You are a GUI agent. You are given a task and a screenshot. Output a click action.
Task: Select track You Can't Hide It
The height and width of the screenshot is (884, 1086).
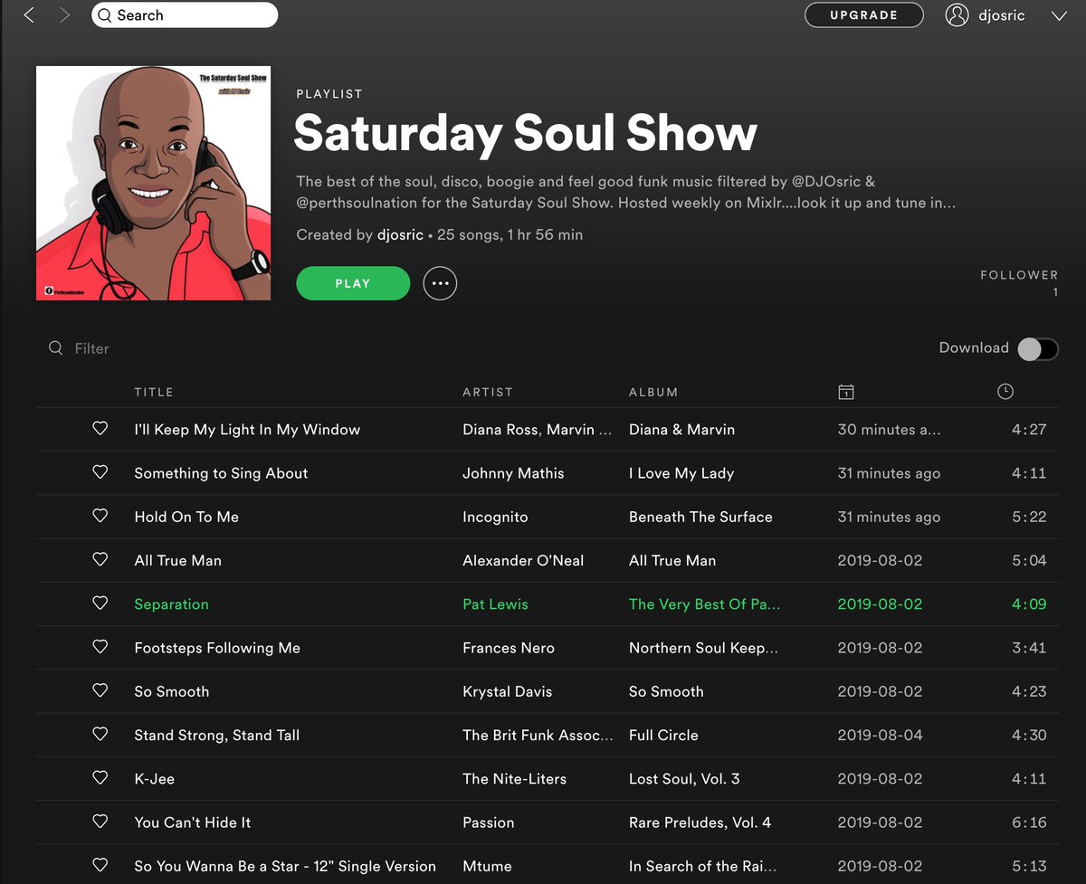click(x=192, y=822)
